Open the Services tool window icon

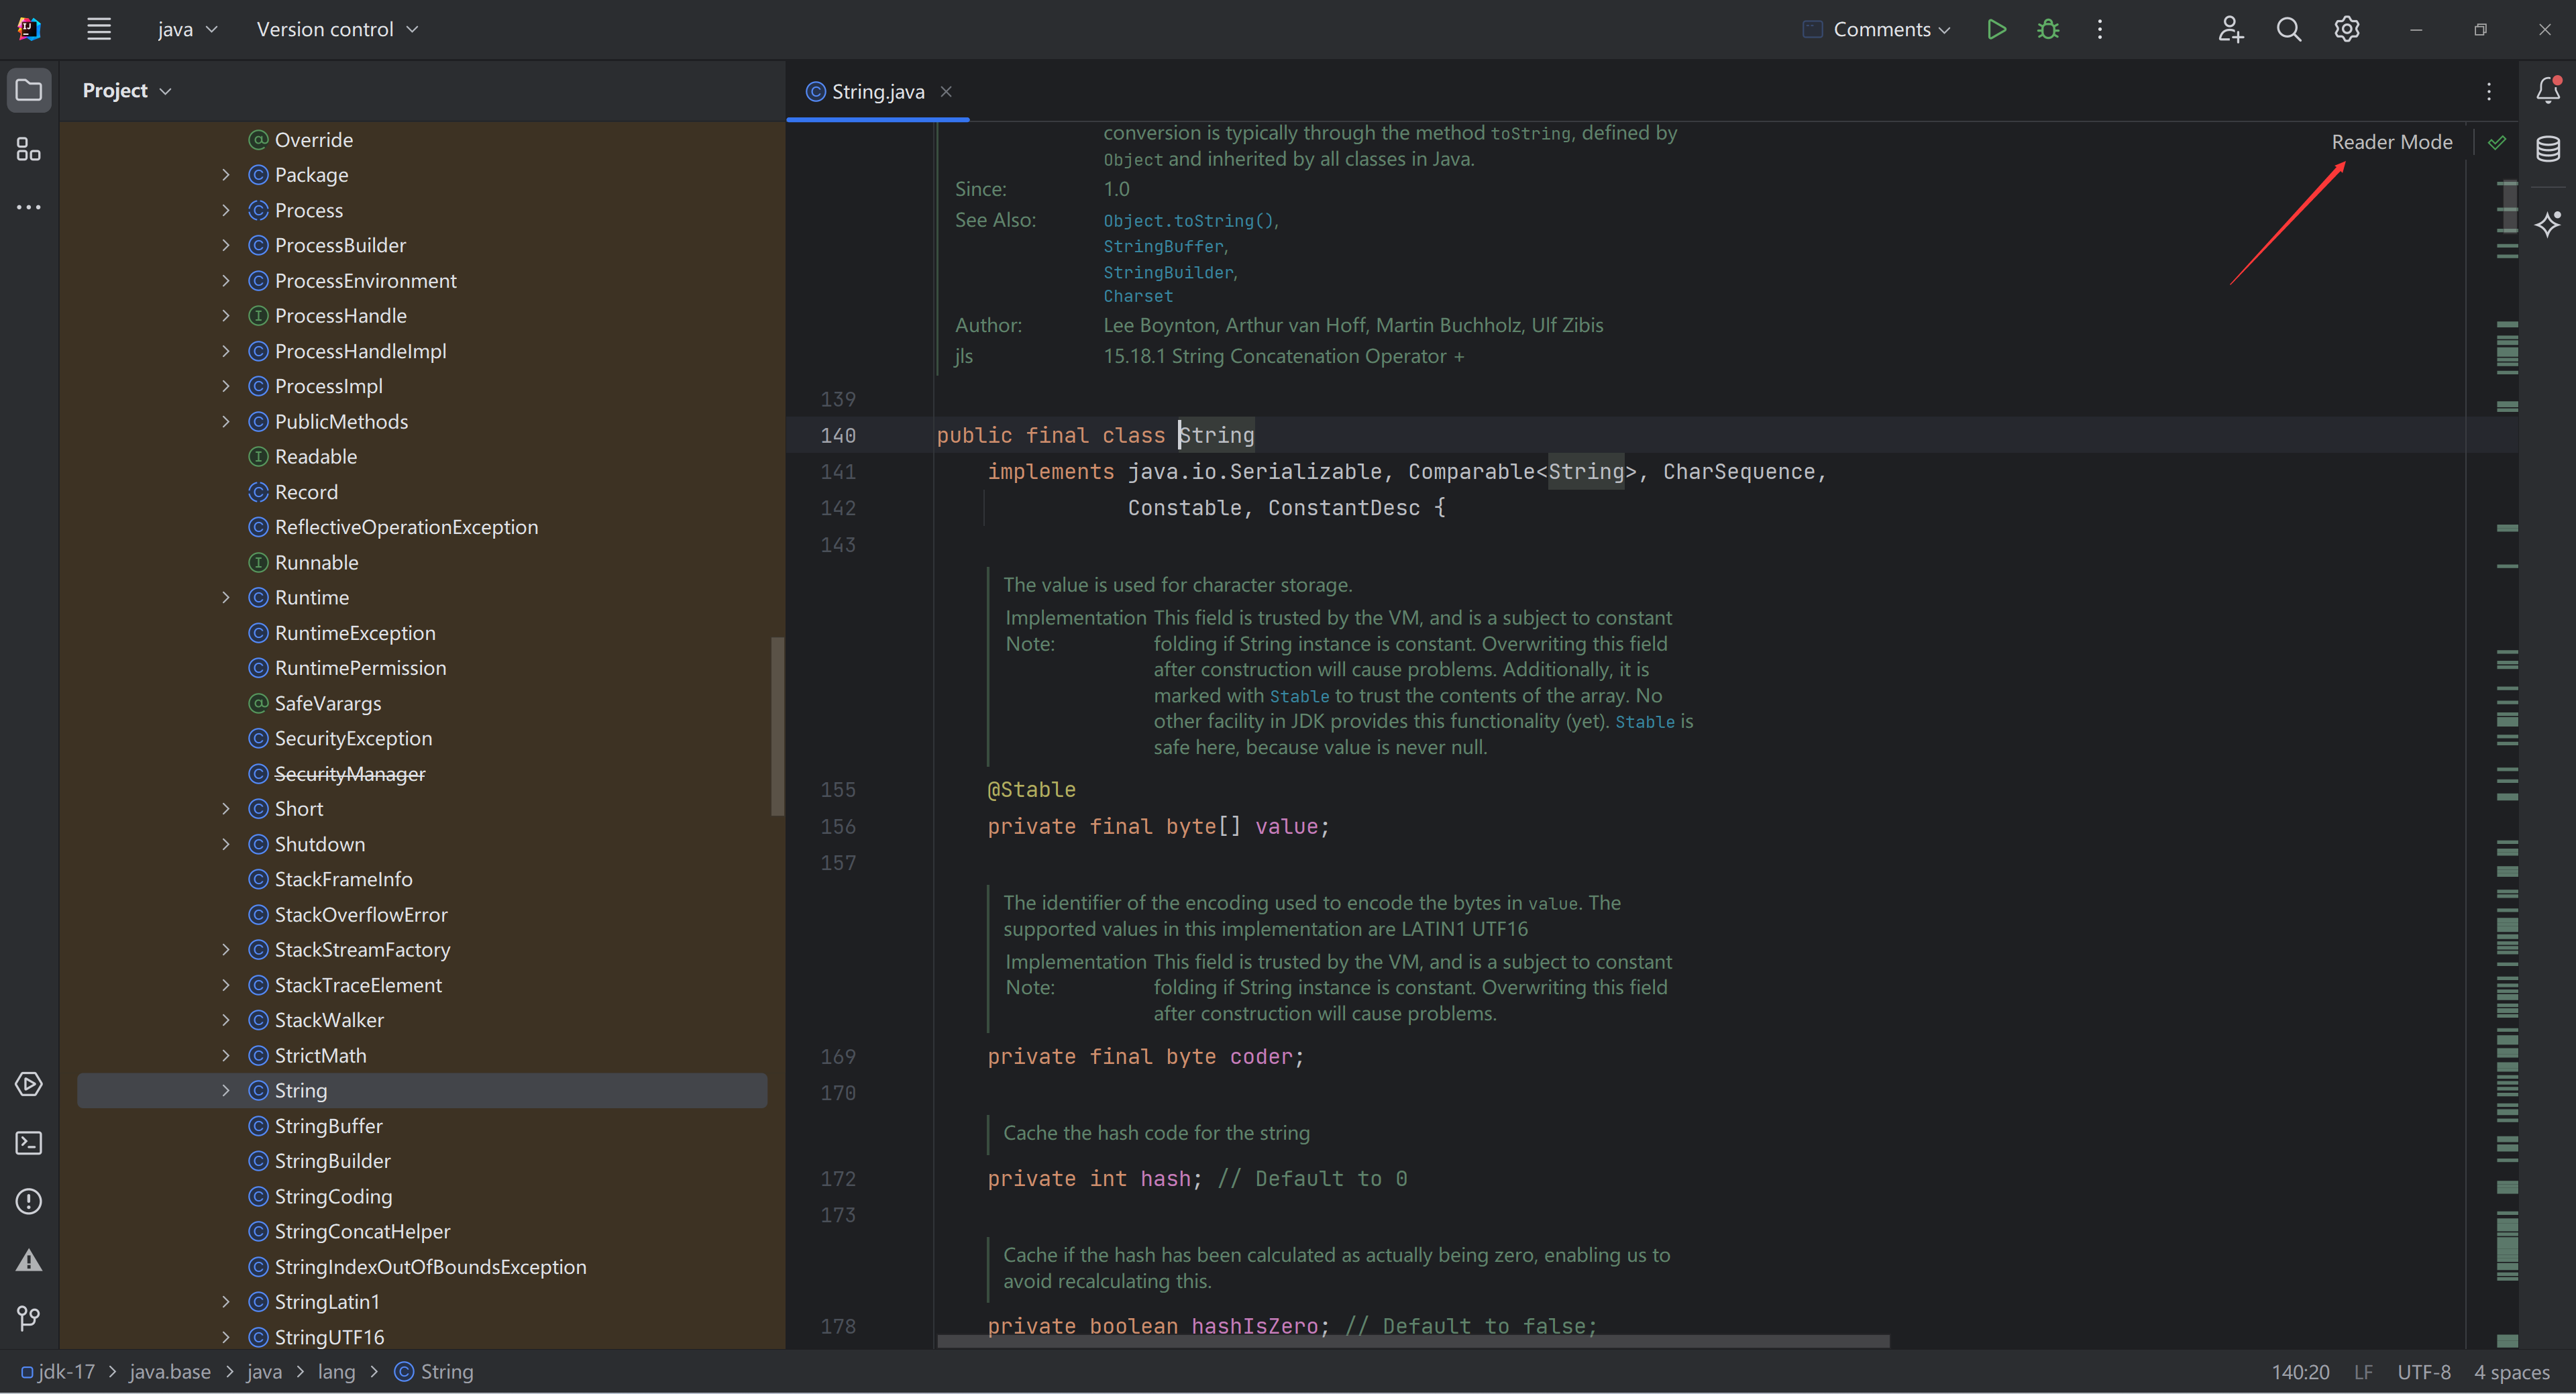pos(29,1084)
